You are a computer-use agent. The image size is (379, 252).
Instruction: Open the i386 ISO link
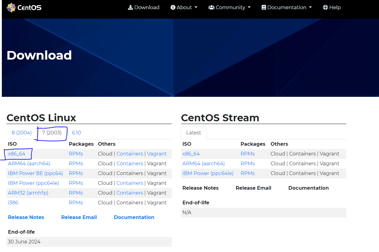point(13,203)
